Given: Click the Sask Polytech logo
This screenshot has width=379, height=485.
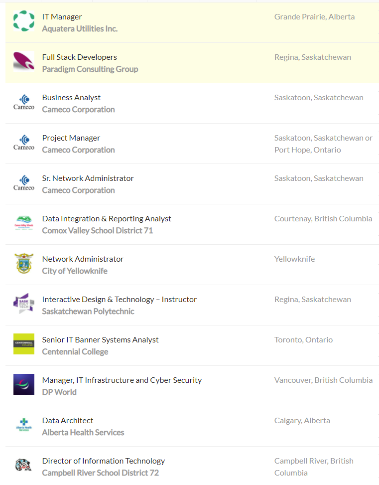Looking at the screenshot, I should click(x=23, y=304).
